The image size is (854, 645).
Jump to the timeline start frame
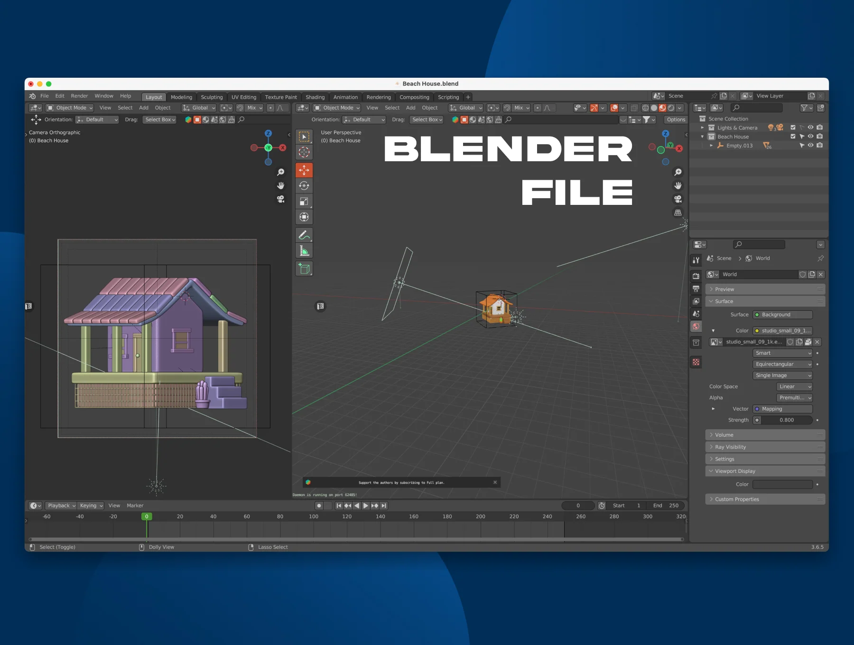click(x=339, y=506)
